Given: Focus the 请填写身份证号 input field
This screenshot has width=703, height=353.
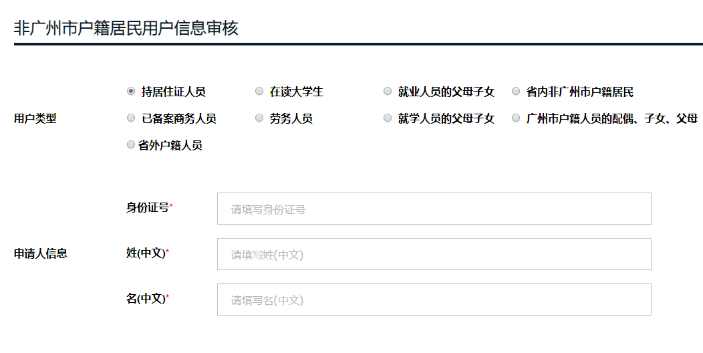Looking at the screenshot, I should 434,209.
